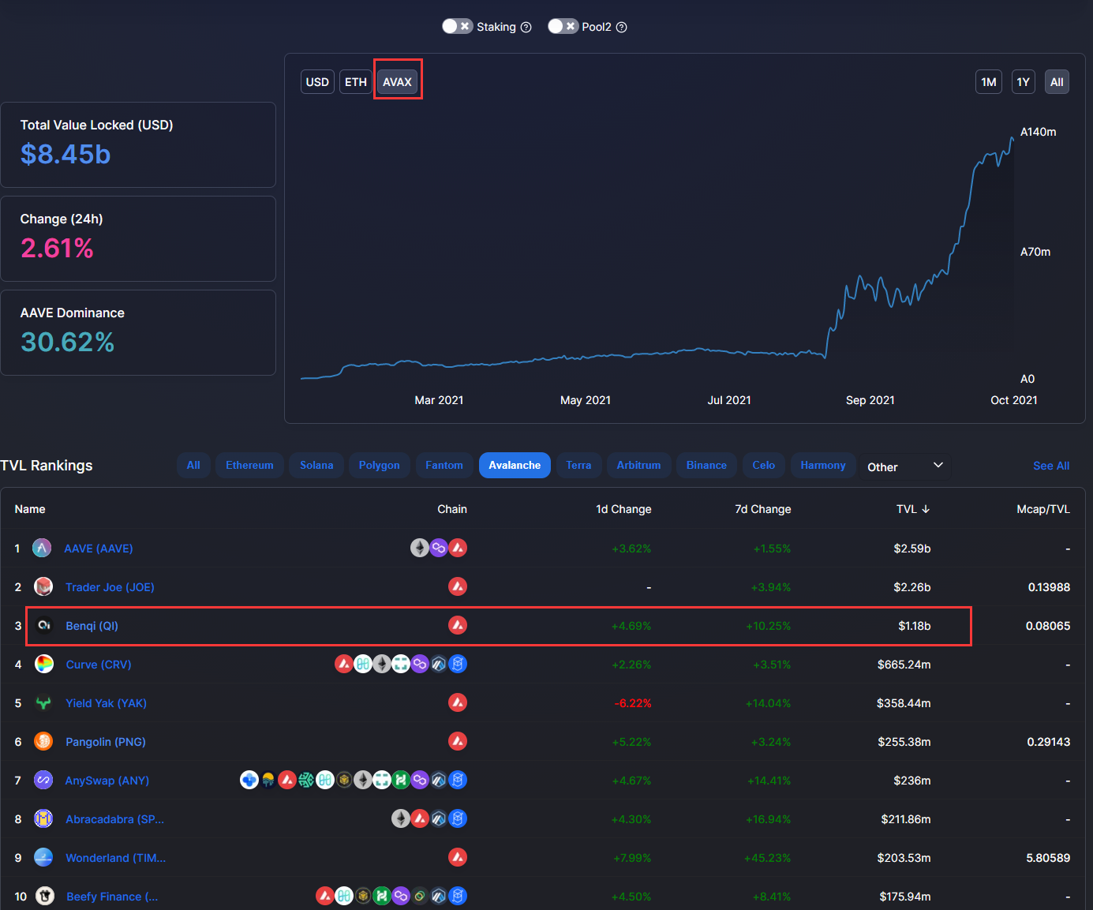Click the AAVE protocol logo icon
This screenshot has width=1093, height=910.
42,548
